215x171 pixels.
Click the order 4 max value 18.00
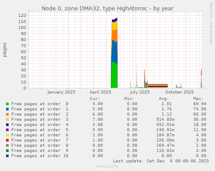(200, 125)
